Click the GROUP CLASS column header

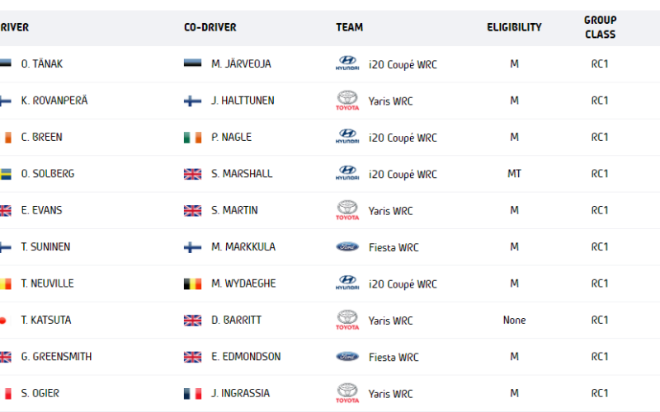click(601, 27)
